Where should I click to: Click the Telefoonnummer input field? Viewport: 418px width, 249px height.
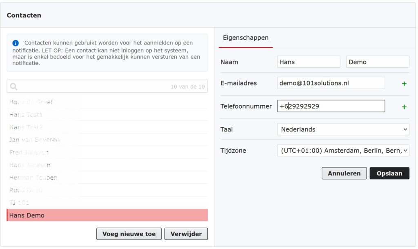click(331, 106)
